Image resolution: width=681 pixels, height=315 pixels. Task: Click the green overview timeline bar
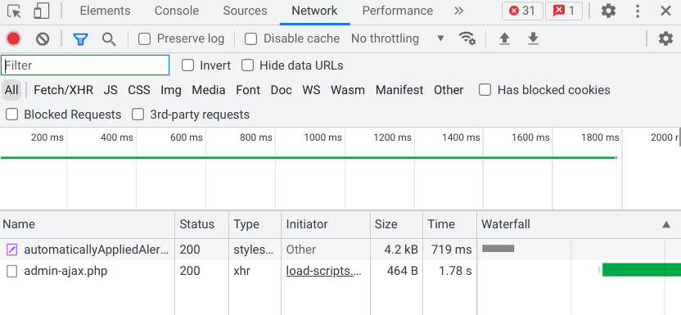(x=309, y=157)
